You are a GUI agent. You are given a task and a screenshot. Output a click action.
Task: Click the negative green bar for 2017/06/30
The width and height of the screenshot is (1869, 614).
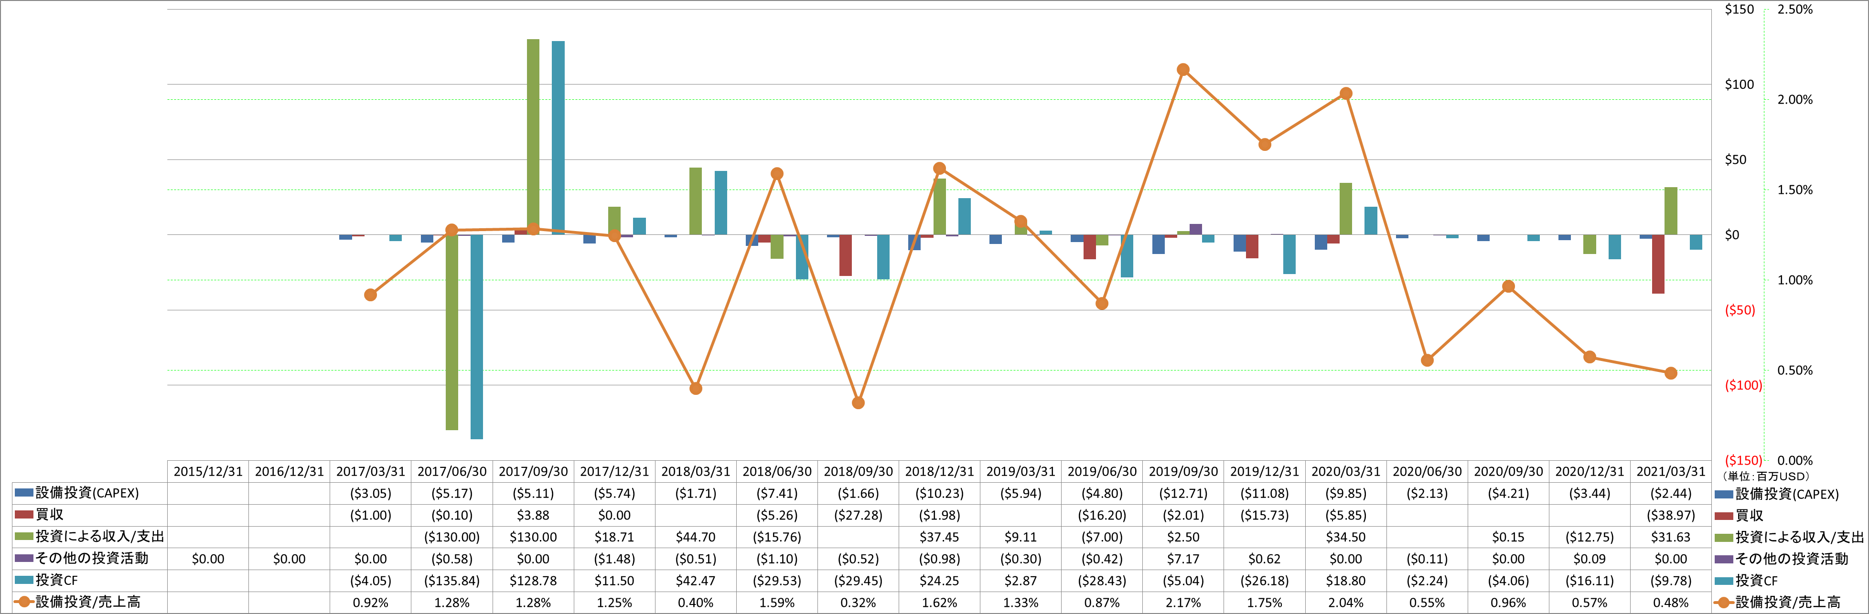[452, 332]
